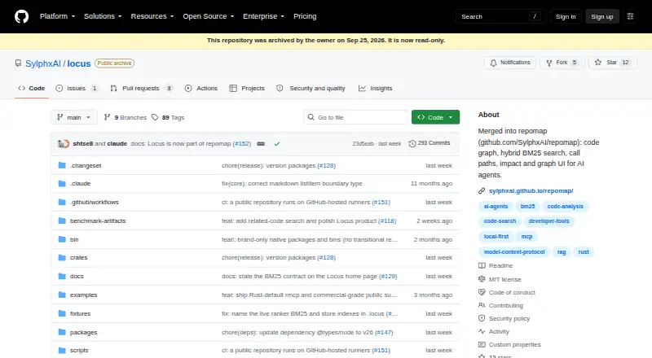The height and width of the screenshot is (358, 652).
Task: Show commit status green checkmark details
Action: [x=277, y=144]
